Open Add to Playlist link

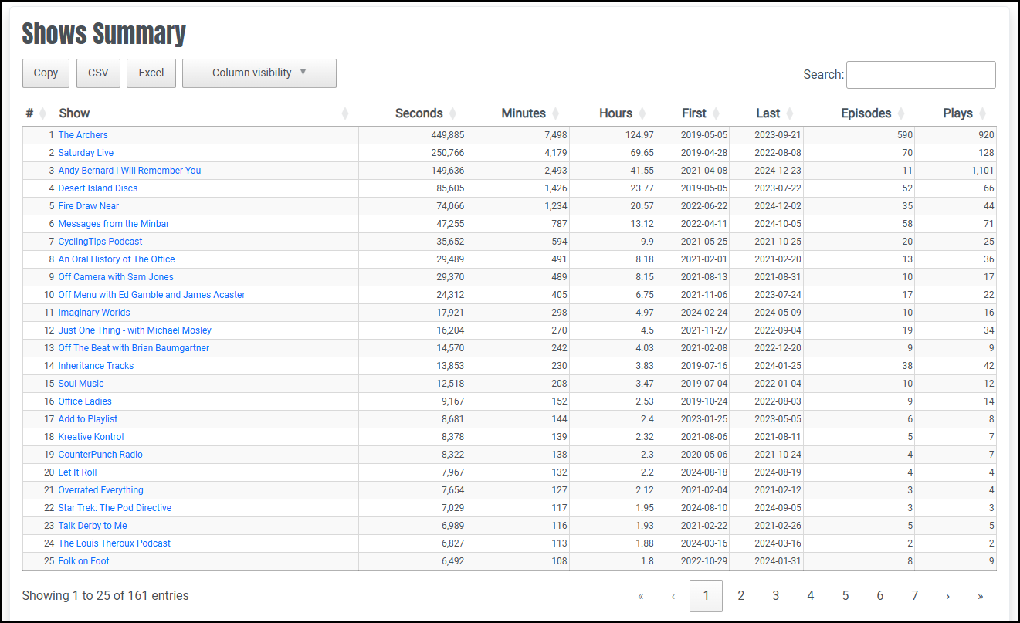88,419
